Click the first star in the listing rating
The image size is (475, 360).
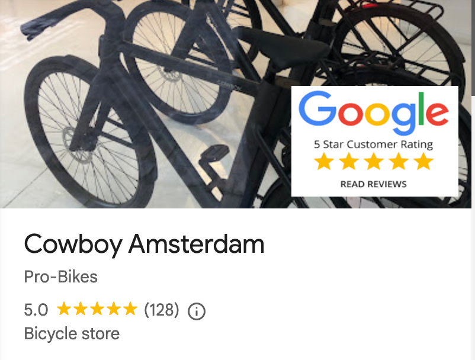(64, 309)
